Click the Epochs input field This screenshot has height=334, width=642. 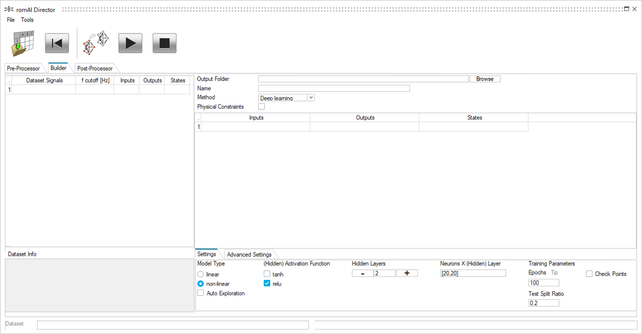coord(543,283)
